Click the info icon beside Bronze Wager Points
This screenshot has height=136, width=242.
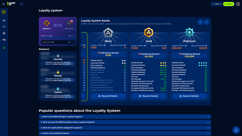click(51, 36)
